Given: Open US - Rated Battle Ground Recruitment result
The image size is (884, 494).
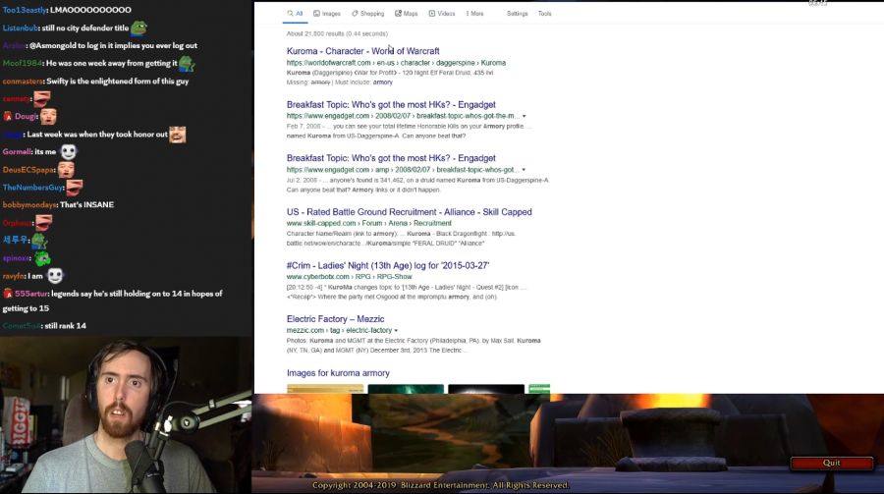Looking at the screenshot, I should click(x=409, y=212).
